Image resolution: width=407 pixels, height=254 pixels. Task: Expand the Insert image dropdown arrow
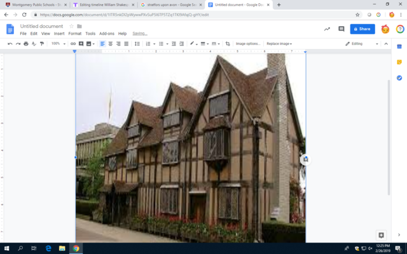tap(93, 44)
